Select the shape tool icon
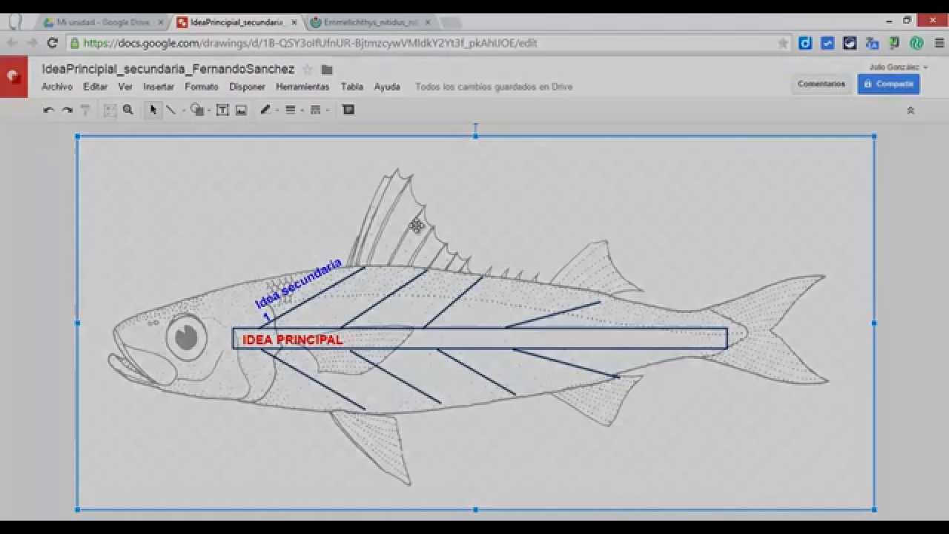Image resolution: width=949 pixels, height=534 pixels. [196, 110]
